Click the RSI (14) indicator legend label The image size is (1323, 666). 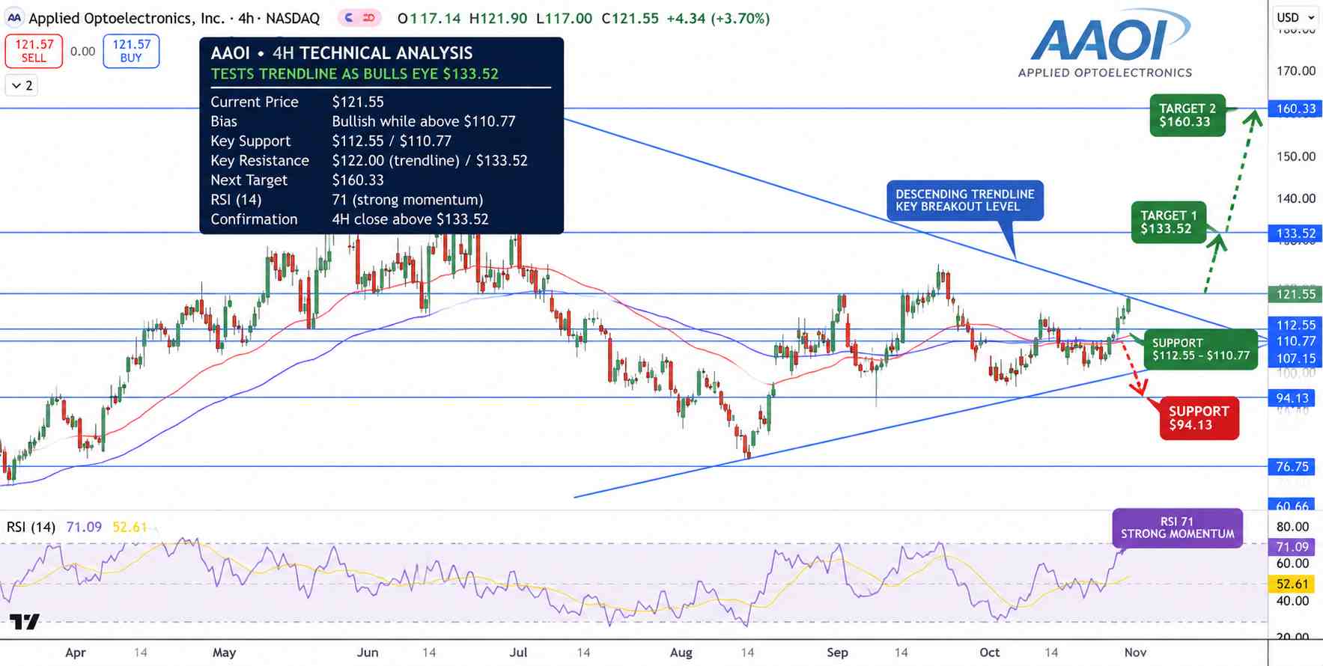coord(31,527)
